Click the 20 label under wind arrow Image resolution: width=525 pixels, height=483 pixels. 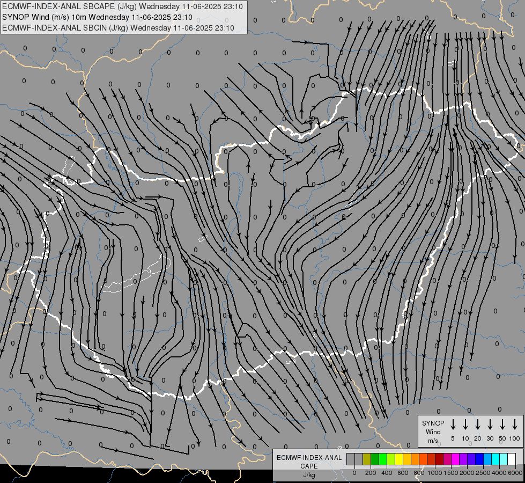click(477, 438)
